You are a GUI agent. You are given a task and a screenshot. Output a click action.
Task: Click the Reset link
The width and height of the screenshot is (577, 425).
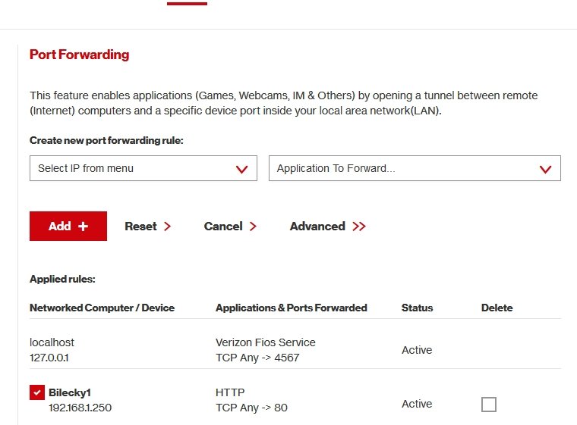click(x=140, y=227)
